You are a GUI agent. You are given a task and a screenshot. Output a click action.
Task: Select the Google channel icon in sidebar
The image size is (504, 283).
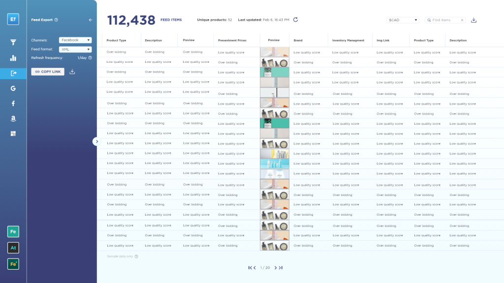tap(13, 88)
